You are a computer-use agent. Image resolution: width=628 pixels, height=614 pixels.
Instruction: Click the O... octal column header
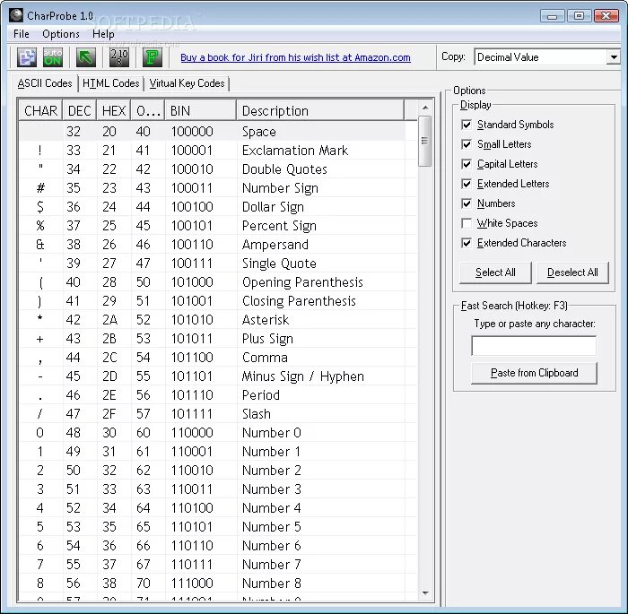coord(148,110)
